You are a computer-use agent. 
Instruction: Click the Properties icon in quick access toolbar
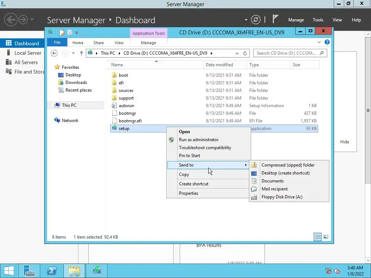point(62,32)
